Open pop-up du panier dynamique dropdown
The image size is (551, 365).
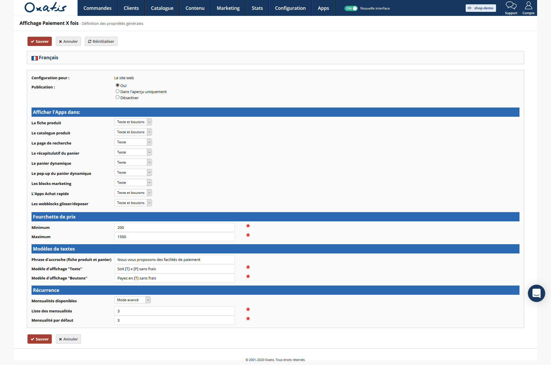point(133,173)
